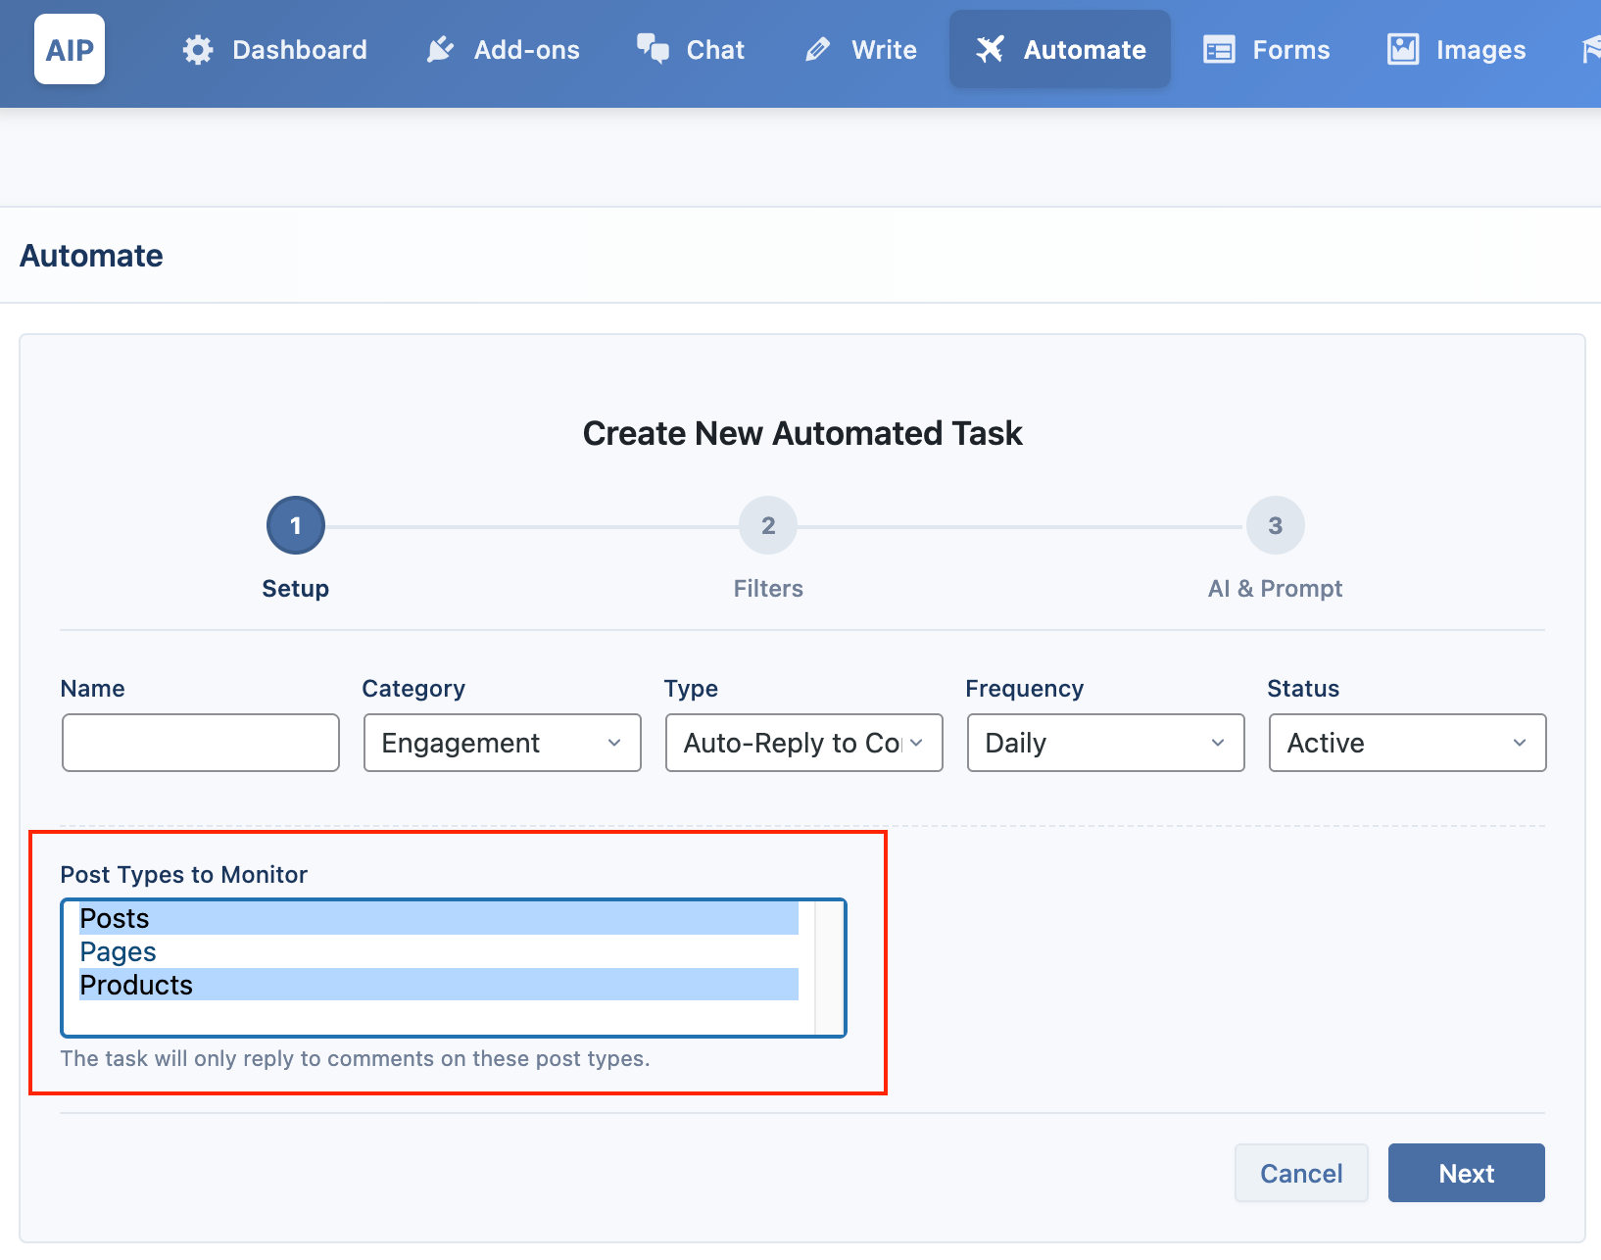This screenshot has width=1601, height=1260.
Task: Click the Add-ons plug icon
Action: 440,50
